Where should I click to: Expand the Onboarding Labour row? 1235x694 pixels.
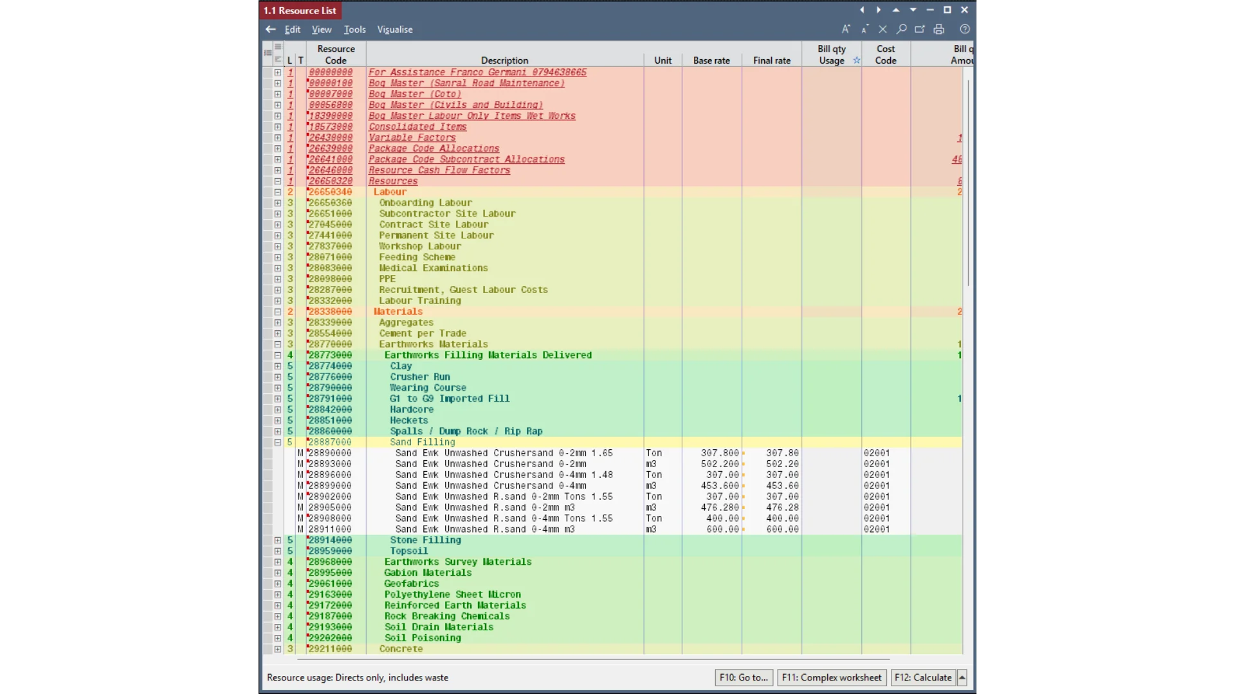pyautogui.click(x=278, y=203)
